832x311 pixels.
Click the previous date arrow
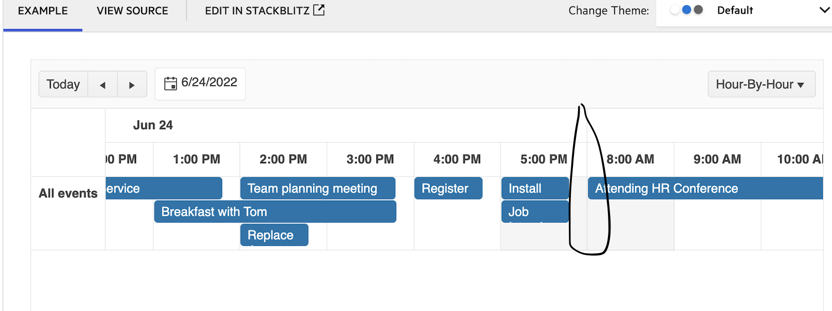[103, 85]
